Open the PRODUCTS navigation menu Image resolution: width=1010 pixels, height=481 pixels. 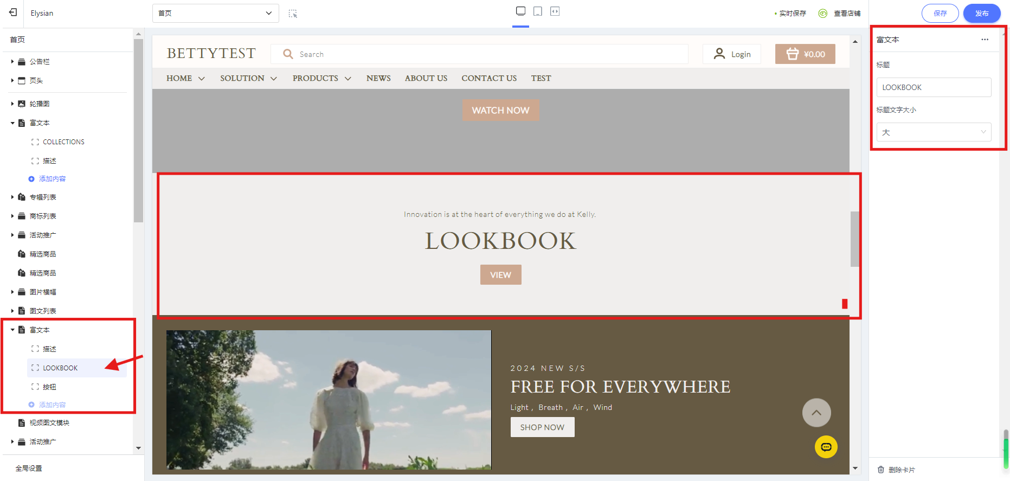click(x=321, y=79)
